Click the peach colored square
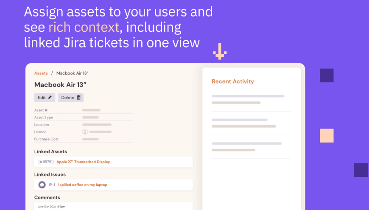The width and height of the screenshot is (369, 210). click(327, 136)
